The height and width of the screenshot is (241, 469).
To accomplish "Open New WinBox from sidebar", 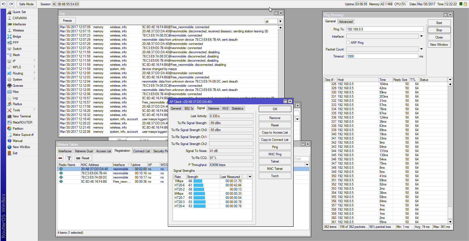I will [21, 147].
